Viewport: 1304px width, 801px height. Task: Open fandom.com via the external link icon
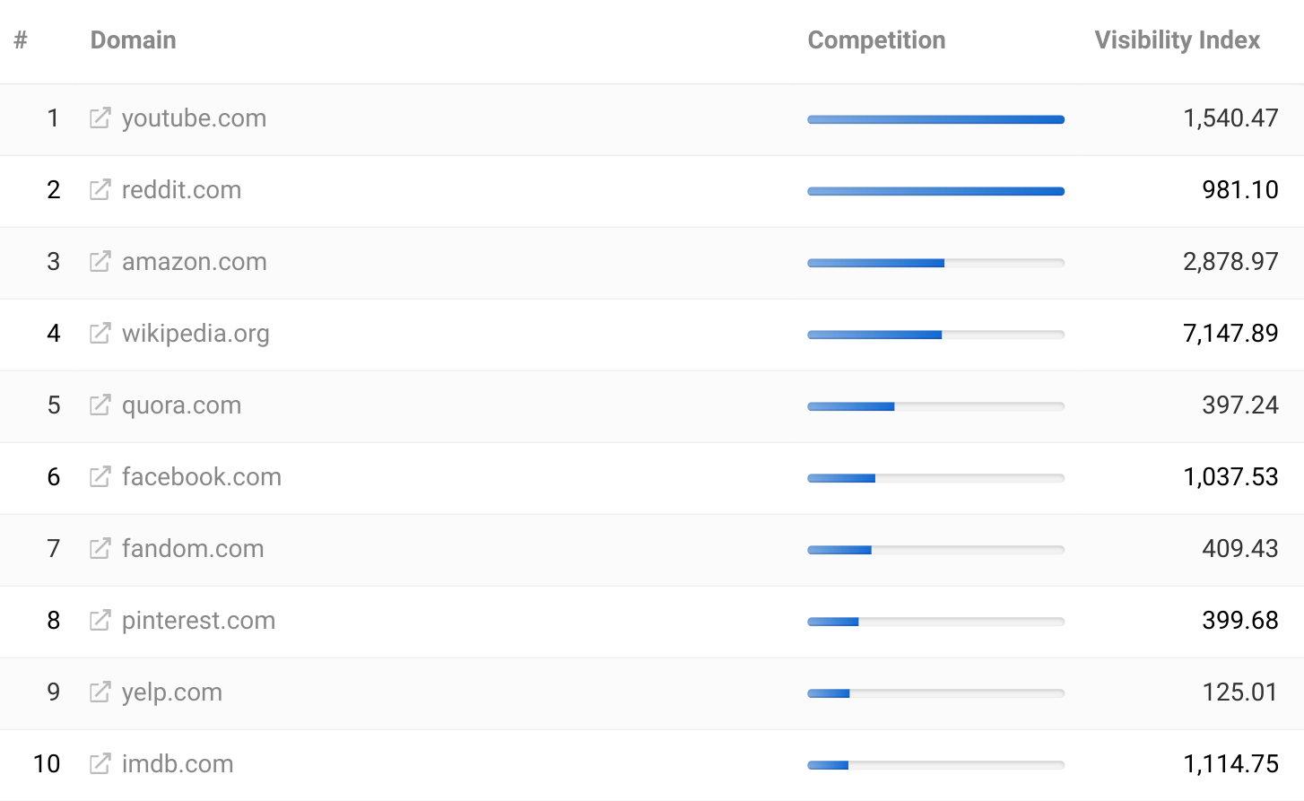coord(99,549)
